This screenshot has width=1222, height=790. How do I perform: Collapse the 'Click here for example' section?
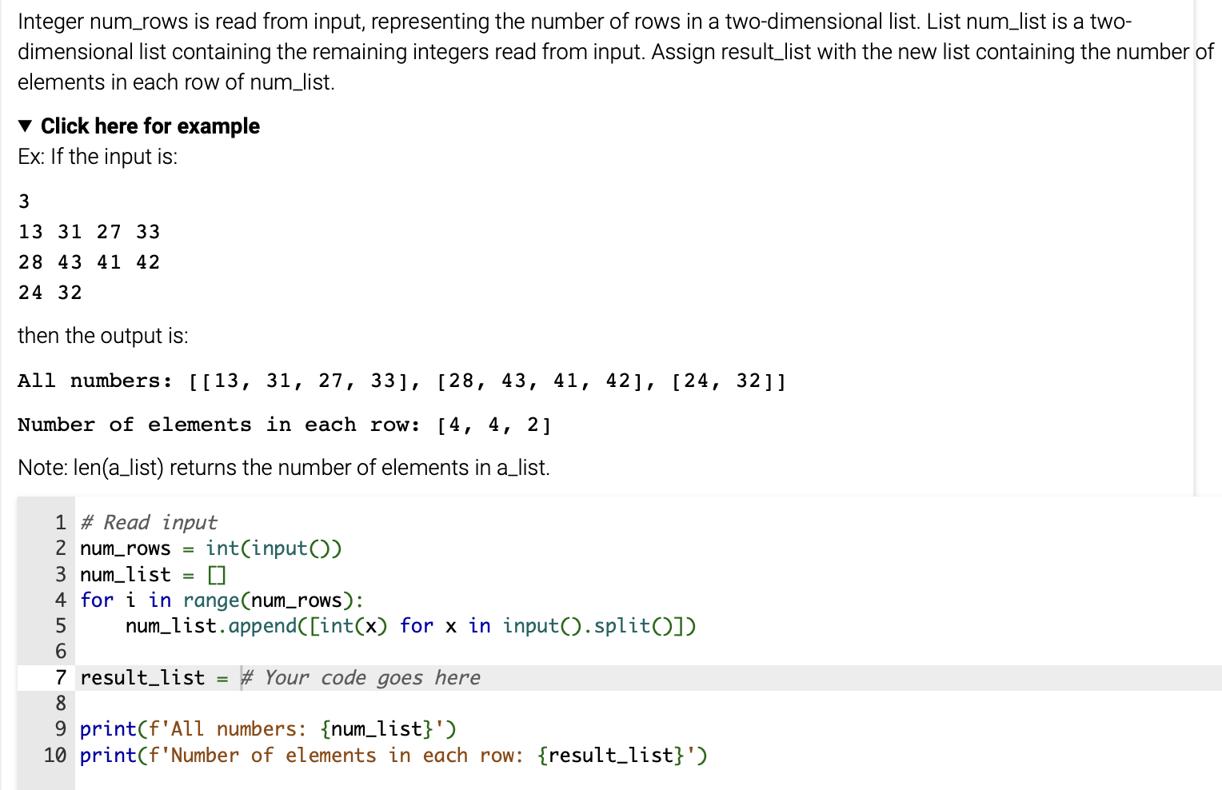pos(150,126)
